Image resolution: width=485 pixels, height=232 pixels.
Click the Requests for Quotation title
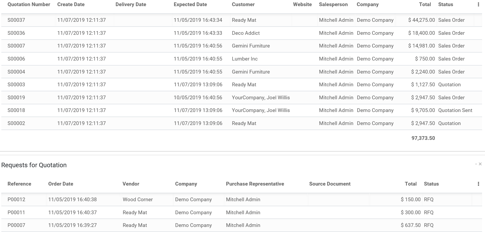coord(34,165)
